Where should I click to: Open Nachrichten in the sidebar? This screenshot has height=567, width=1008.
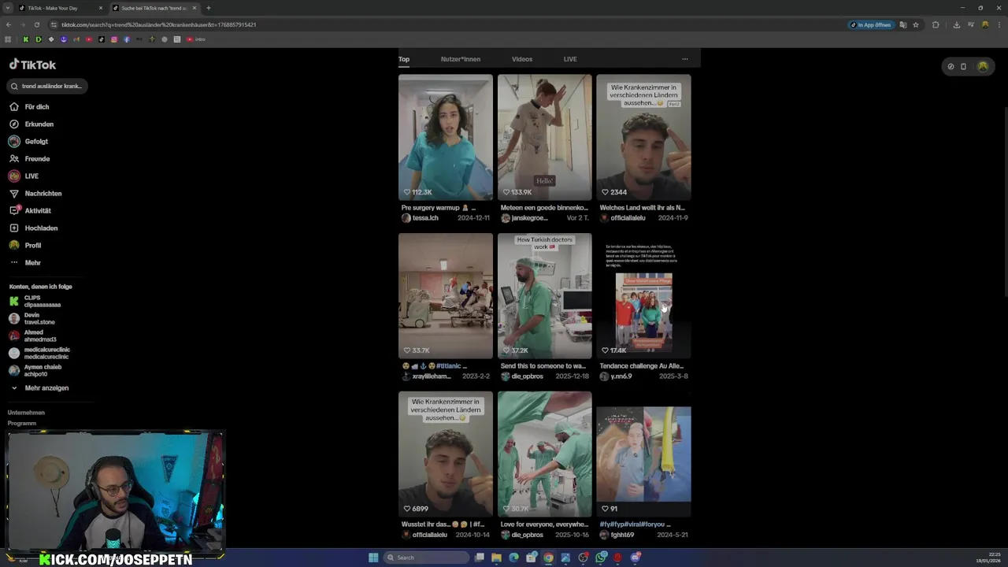coord(35,193)
